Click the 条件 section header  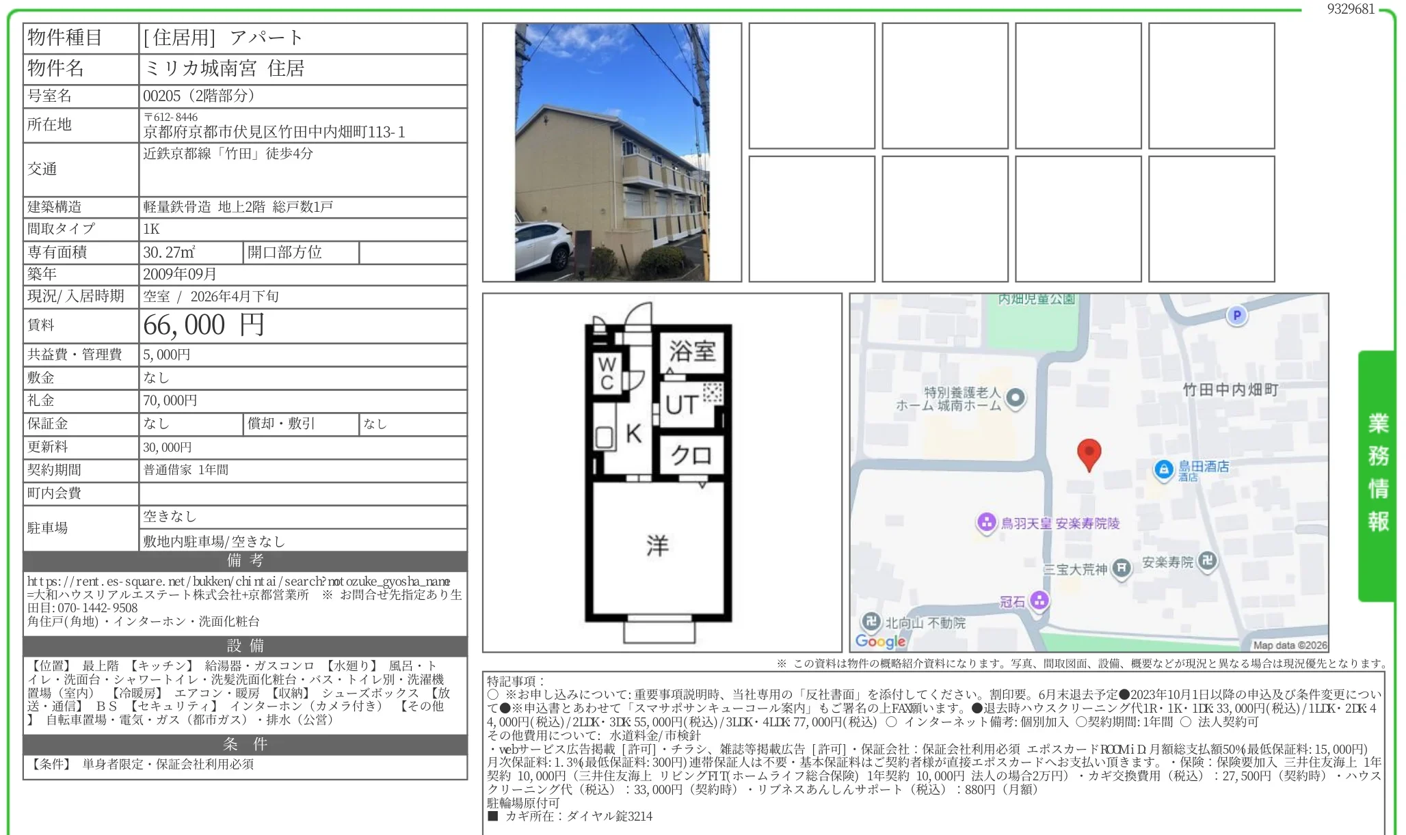[x=245, y=744]
